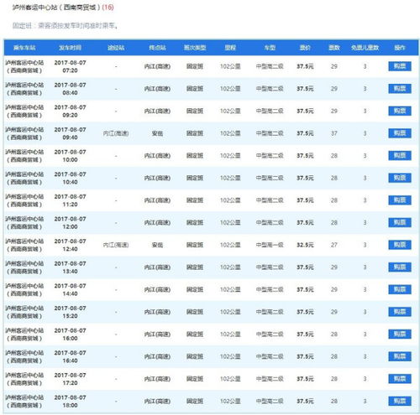Screen dimensions: 420x415
Task: Buy ticket for the 08:40 departure
Action: click(400, 89)
